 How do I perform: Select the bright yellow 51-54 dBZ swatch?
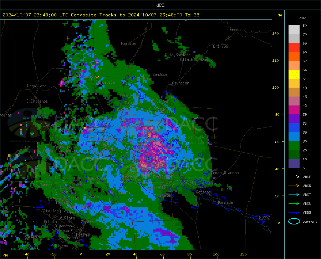click(294, 74)
